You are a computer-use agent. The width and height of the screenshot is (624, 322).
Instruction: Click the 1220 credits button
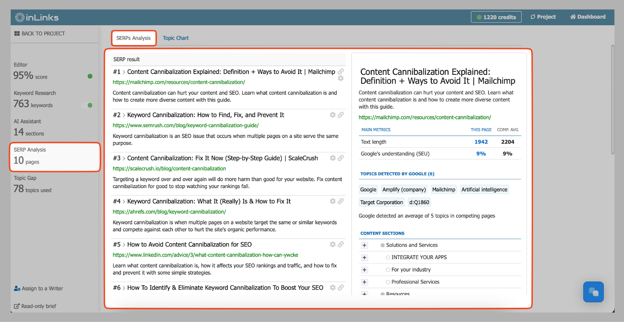click(496, 17)
